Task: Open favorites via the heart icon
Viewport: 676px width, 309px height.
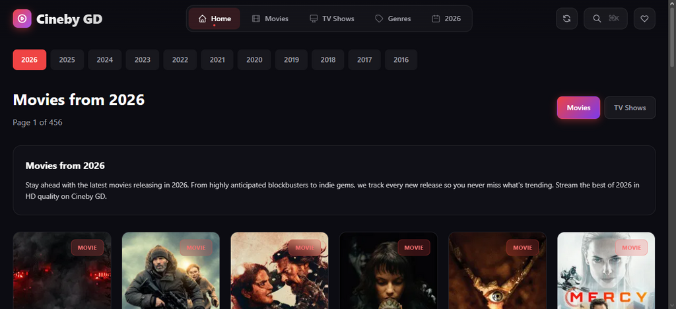Action: (644, 18)
